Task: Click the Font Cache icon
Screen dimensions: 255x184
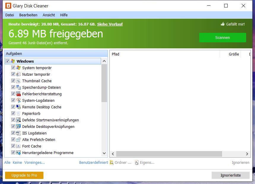Action: 18,146
